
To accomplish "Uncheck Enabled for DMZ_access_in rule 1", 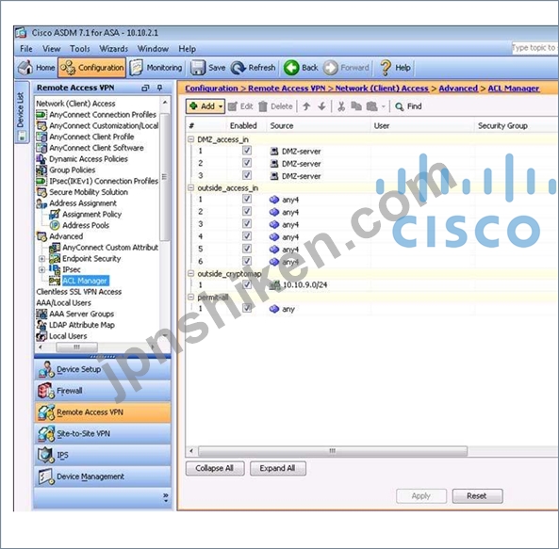I will 247,151.
